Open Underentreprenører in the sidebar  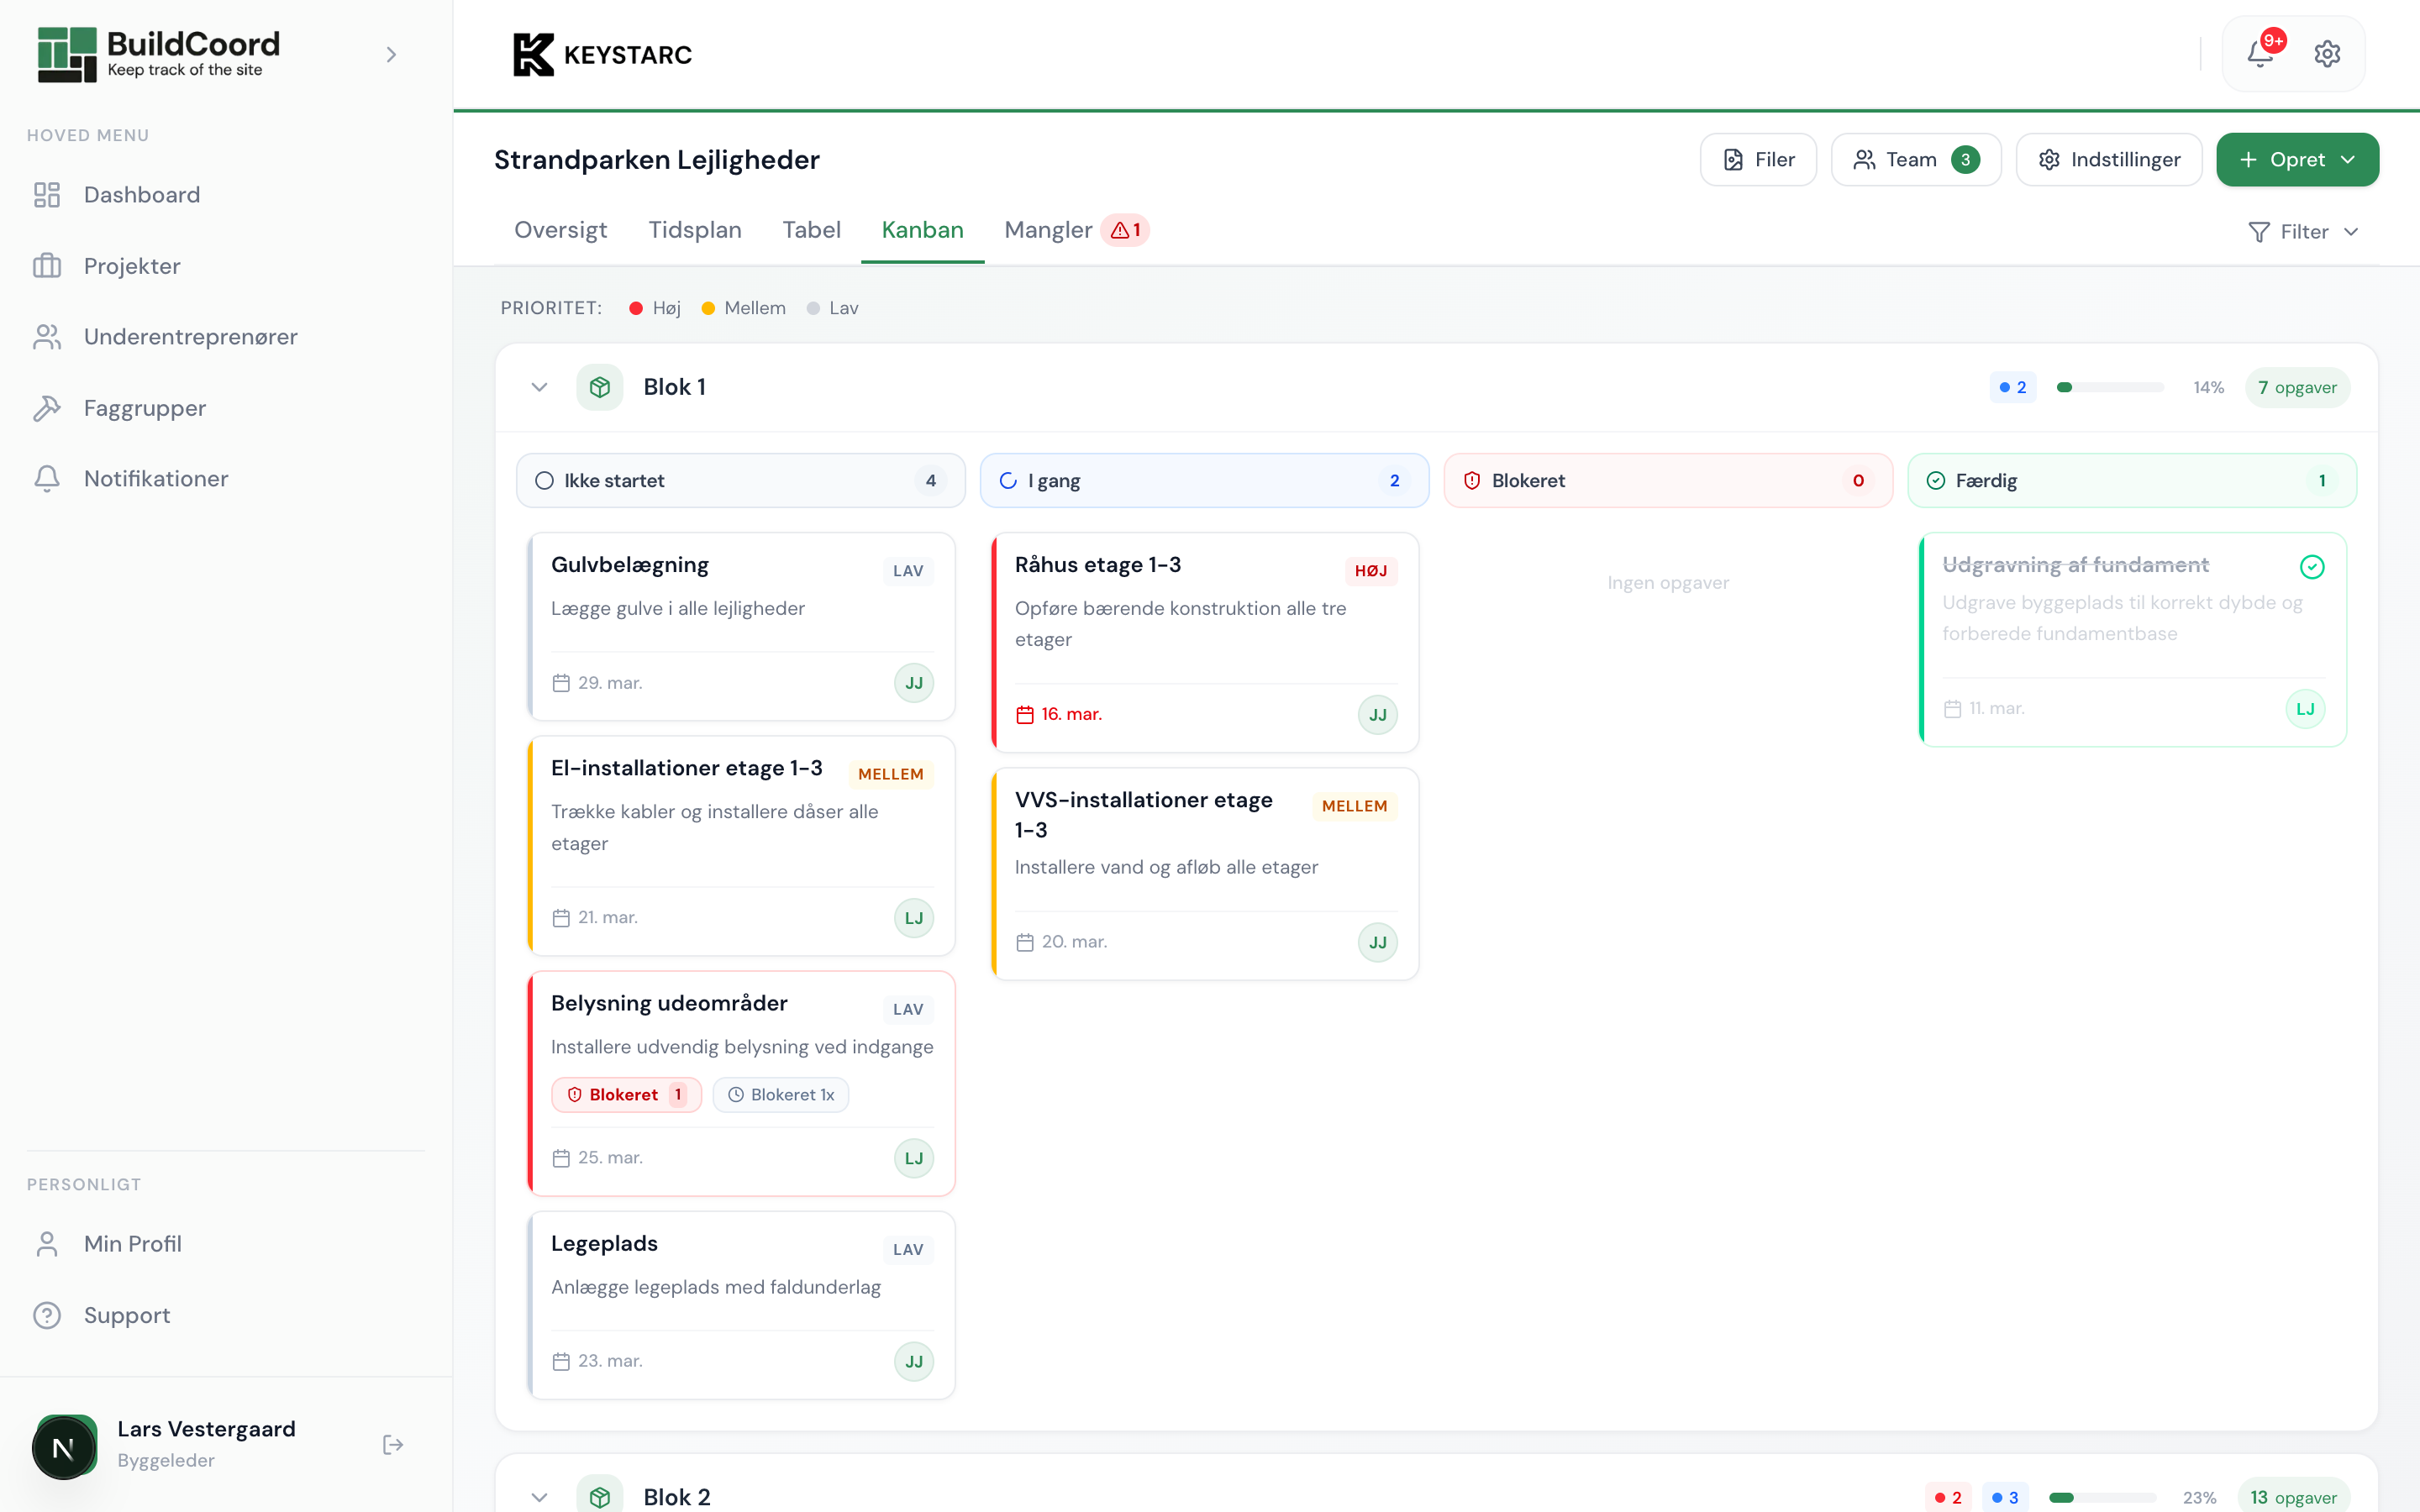pyautogui.click(x=190, y=337)
